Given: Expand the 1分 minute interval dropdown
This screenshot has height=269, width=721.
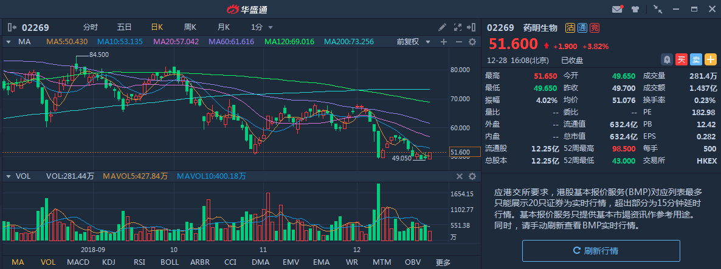Looking at the screenshot, I should point(262,27).
